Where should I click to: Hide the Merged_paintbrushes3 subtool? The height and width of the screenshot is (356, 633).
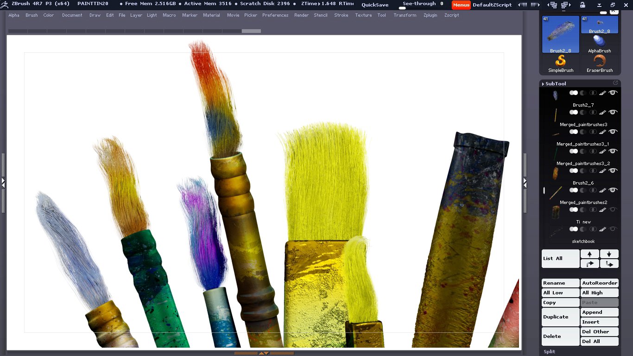pyautogui.click(x=613, y=112)
